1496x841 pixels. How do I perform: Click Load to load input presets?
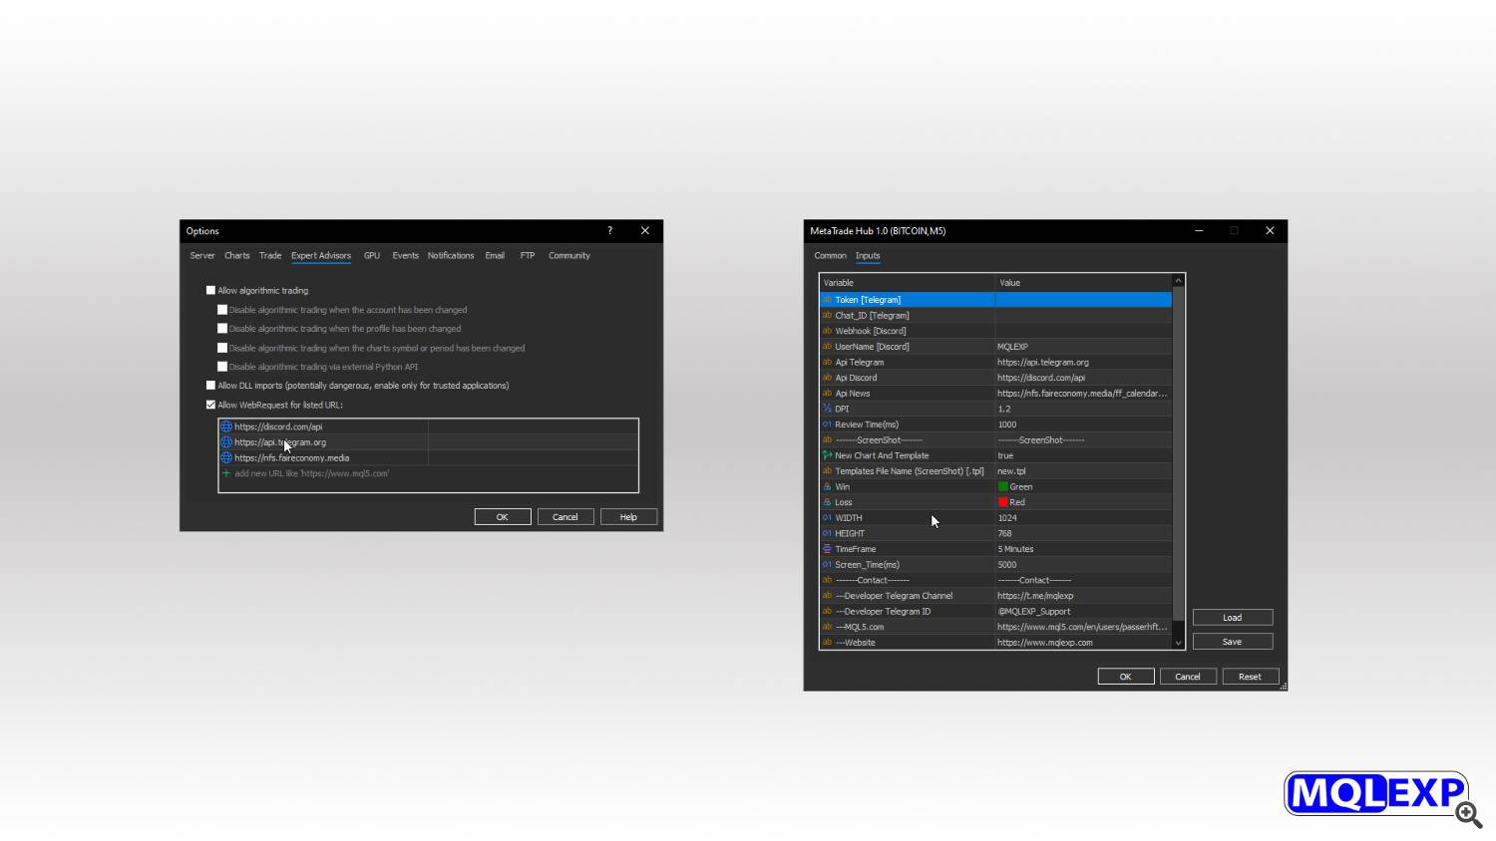coord(1233,618)
